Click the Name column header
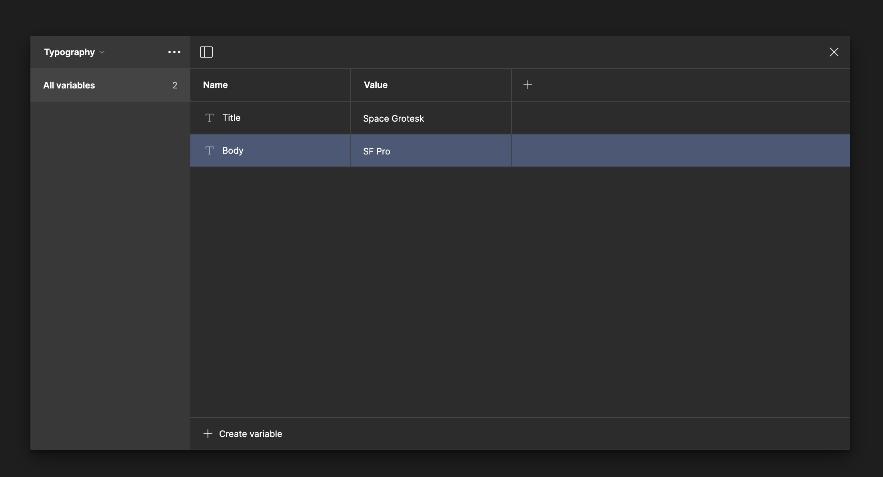 click(x=215, y=85)
